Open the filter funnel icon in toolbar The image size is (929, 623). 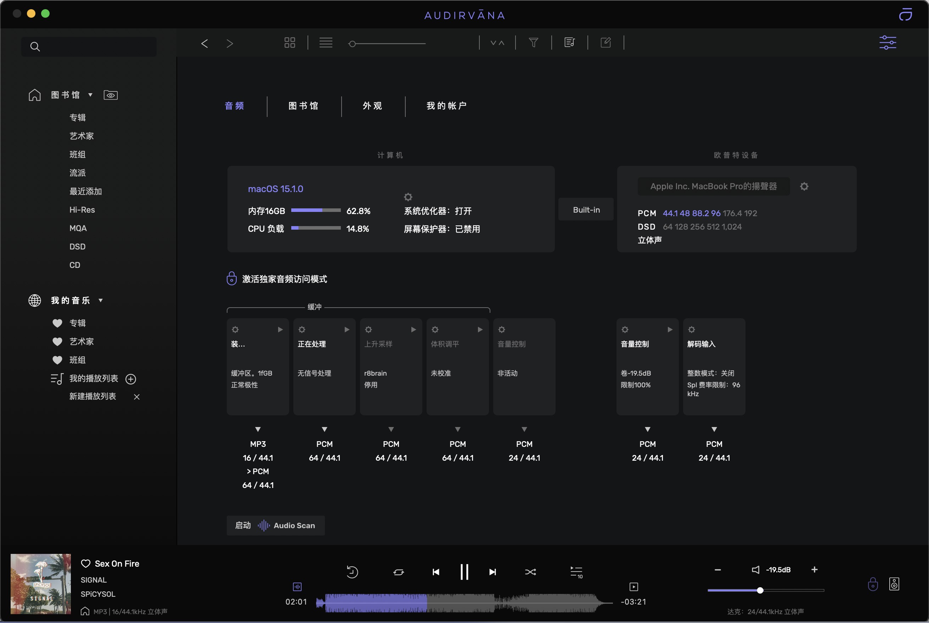pyautogui.click(x=533, y=43)
